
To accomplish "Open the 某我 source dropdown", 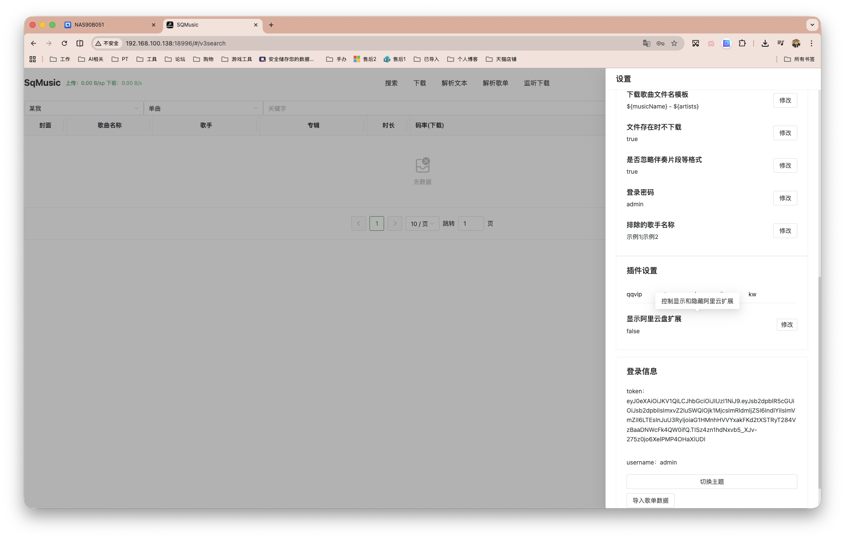I will coord(84,108).
